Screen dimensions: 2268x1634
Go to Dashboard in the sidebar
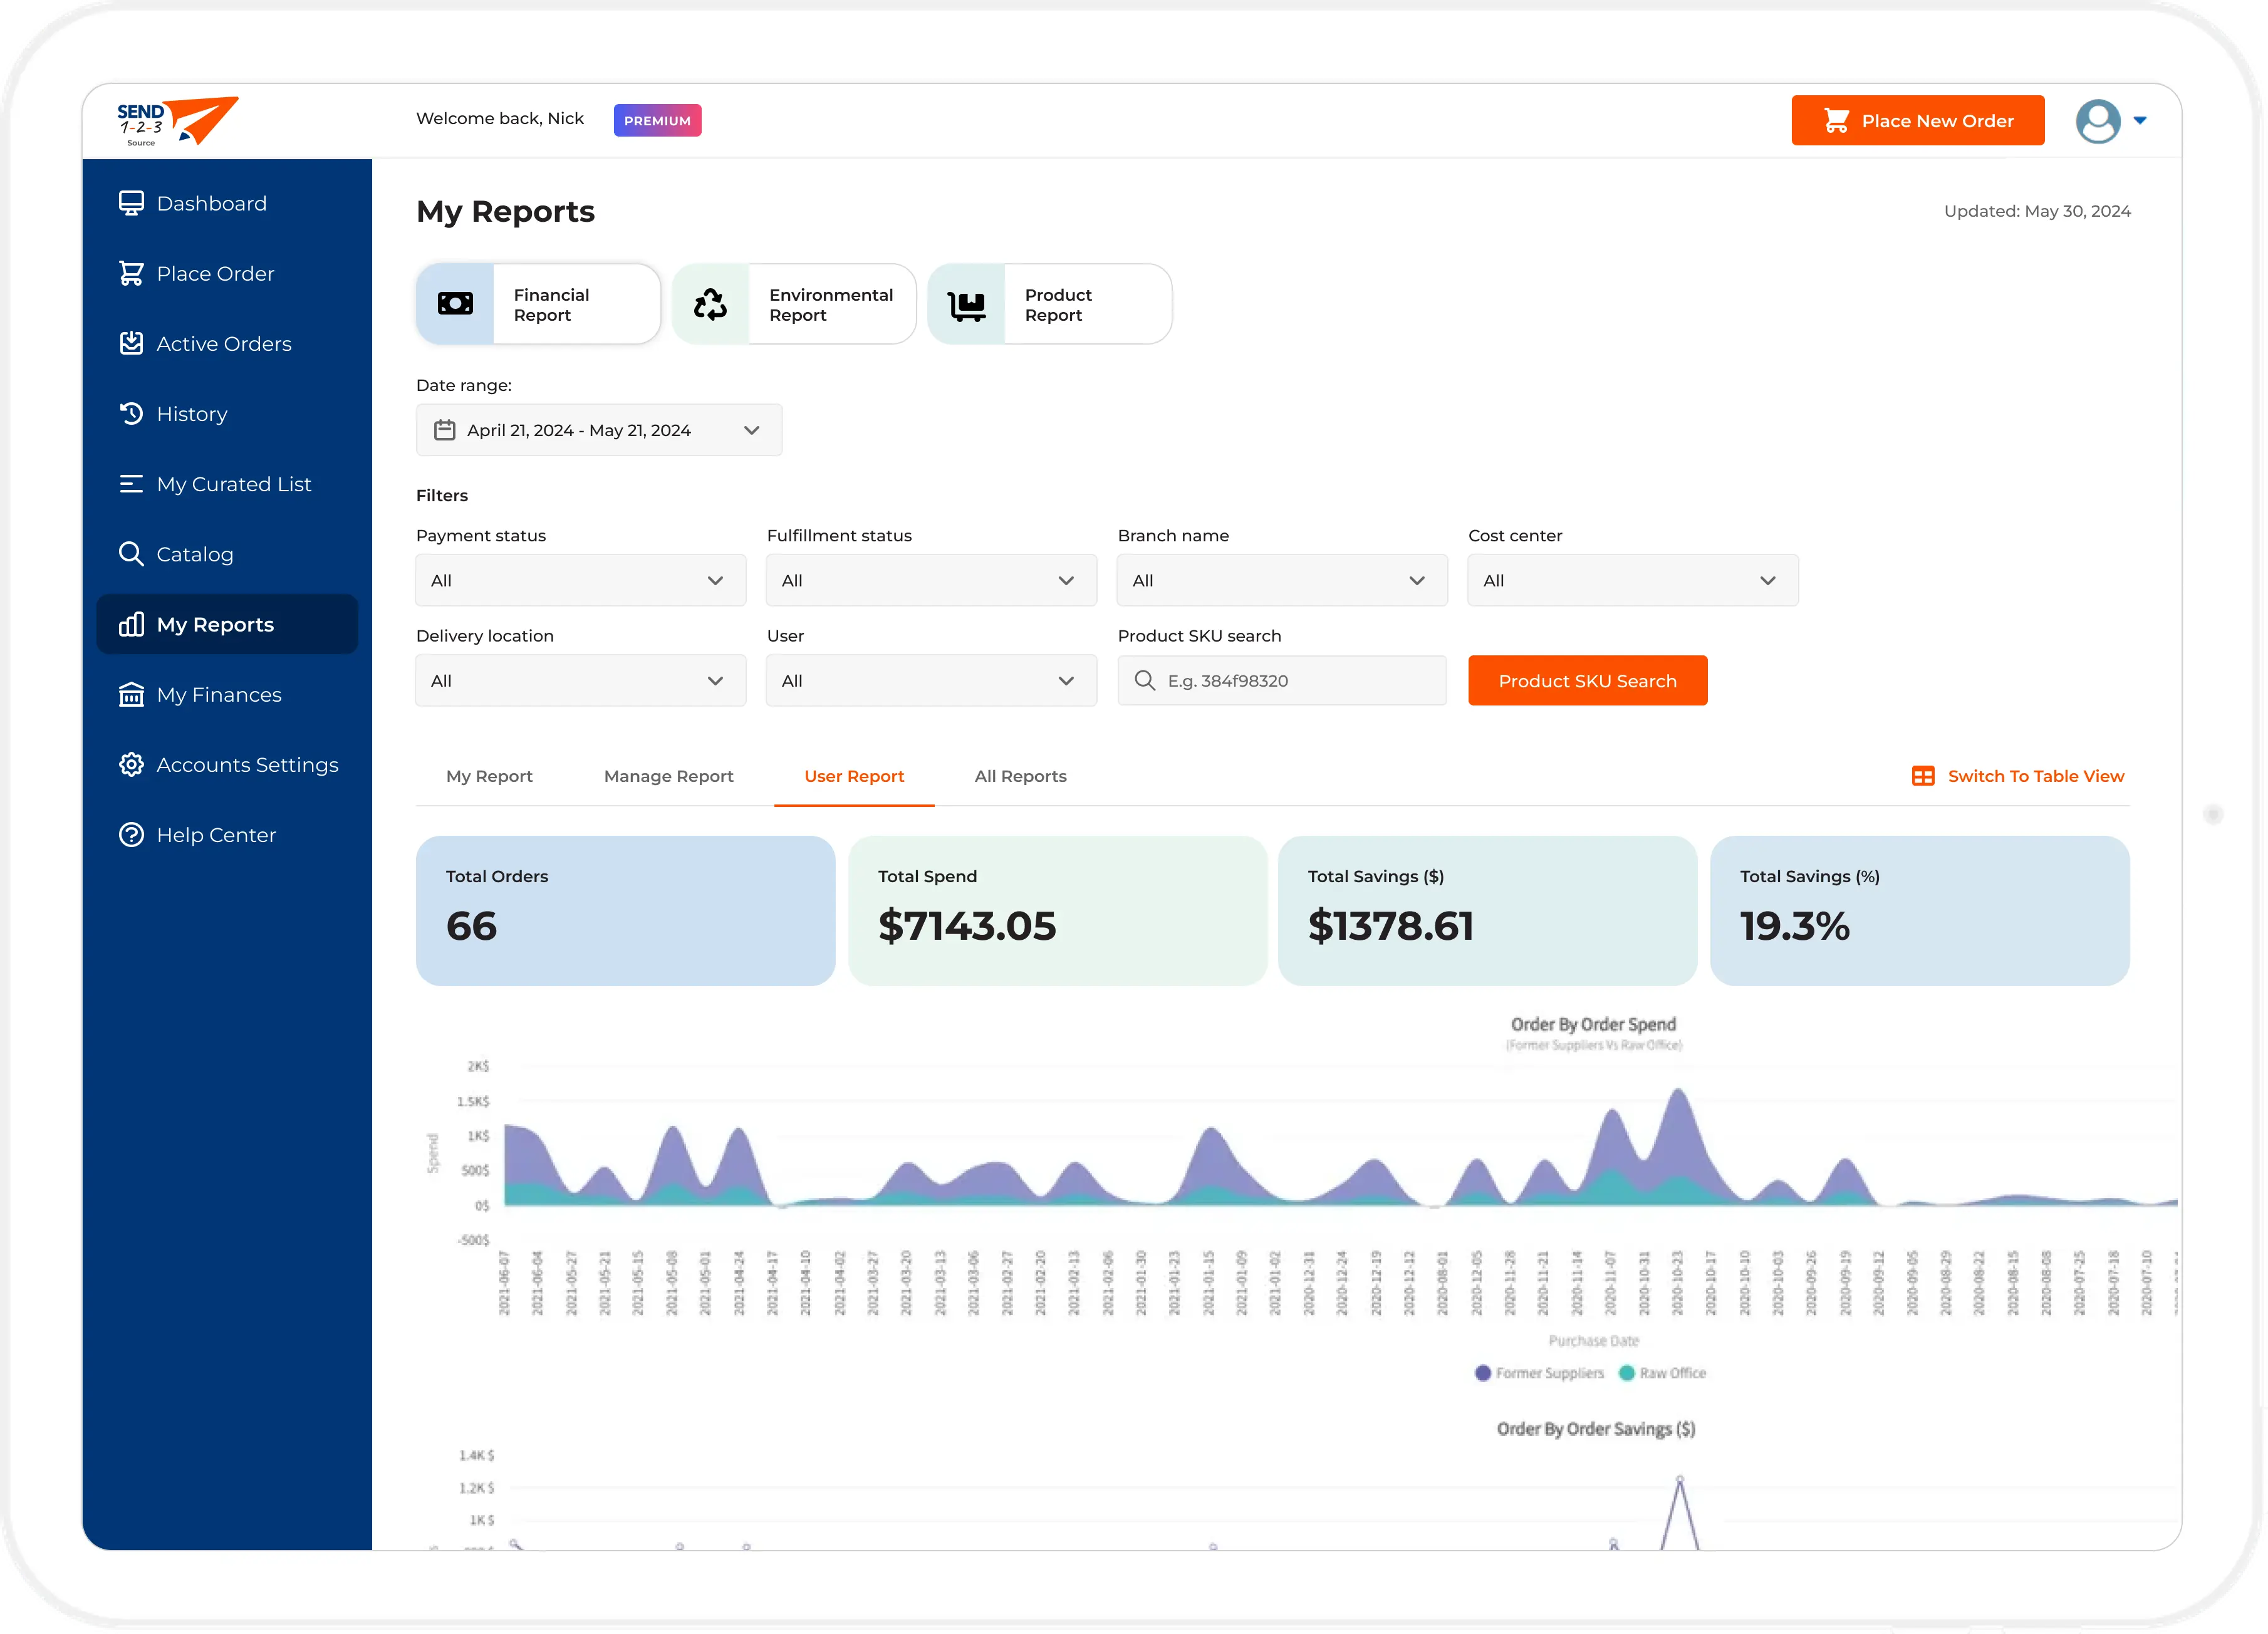211,203
